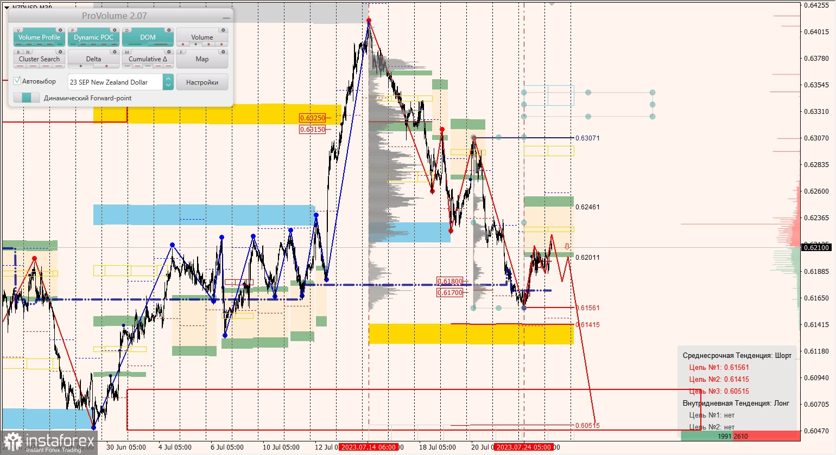Click Цель №3: 0.60515 in trend panel
The height and width of the screenshot is (455, 836).
point(719,391)
